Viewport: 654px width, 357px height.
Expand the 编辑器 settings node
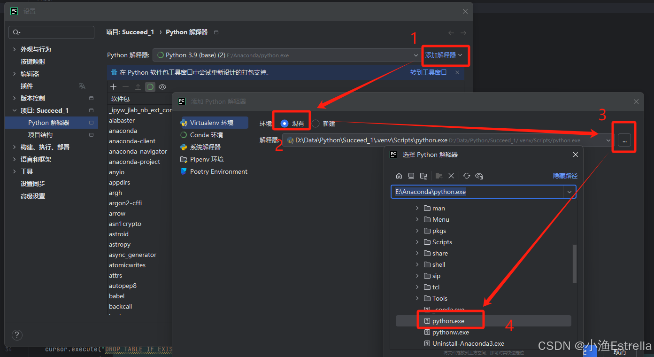coord(14,74)
